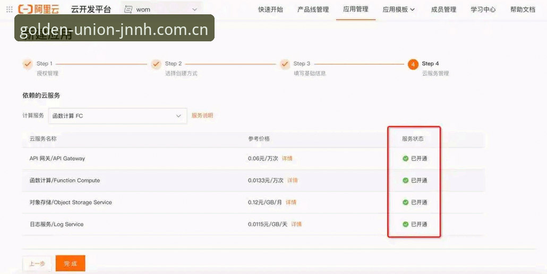Go to 学习中心

pyautogui.click(x=483, y=10)
